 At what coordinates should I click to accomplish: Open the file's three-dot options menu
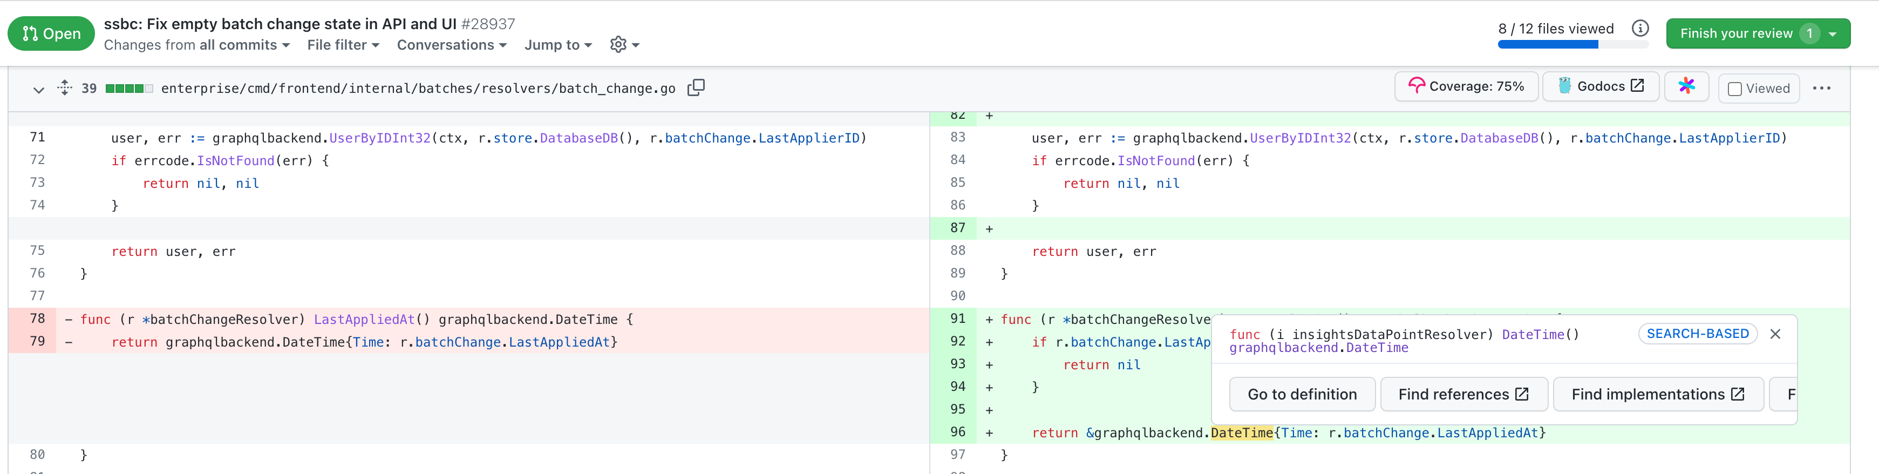(x=1821, y=88)
